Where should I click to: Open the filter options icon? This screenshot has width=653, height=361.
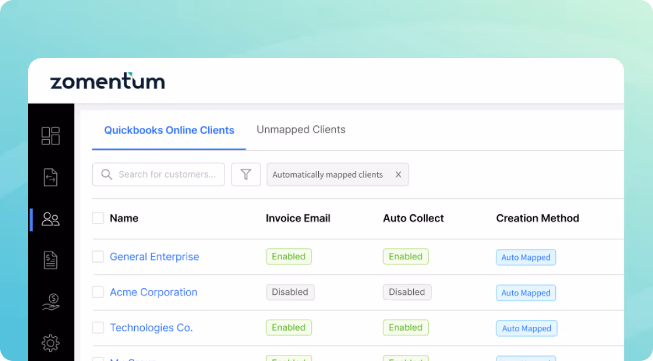(x=246, y=174)
